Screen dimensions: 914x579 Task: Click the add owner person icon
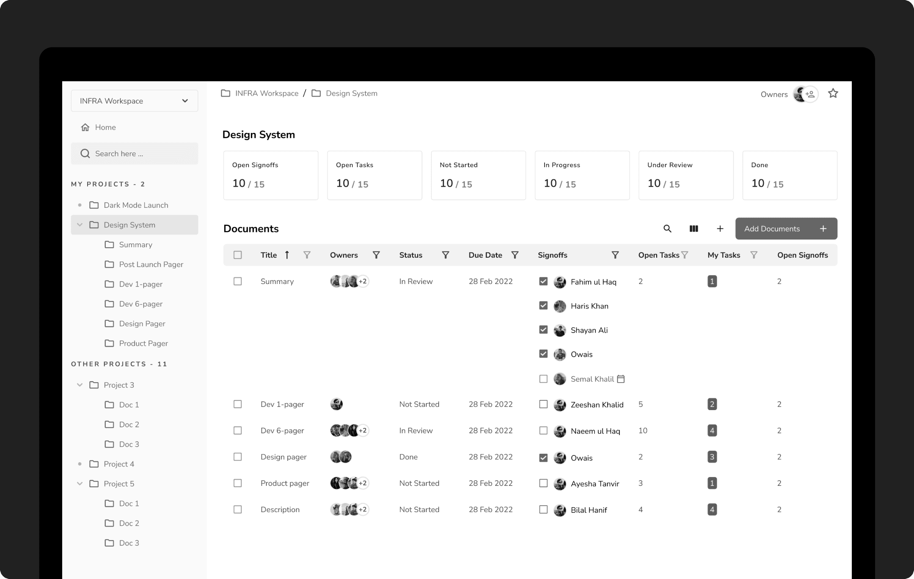tap(810, 94)
